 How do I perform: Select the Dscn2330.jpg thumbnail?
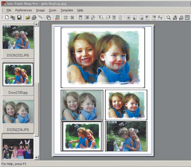point(18,75)
